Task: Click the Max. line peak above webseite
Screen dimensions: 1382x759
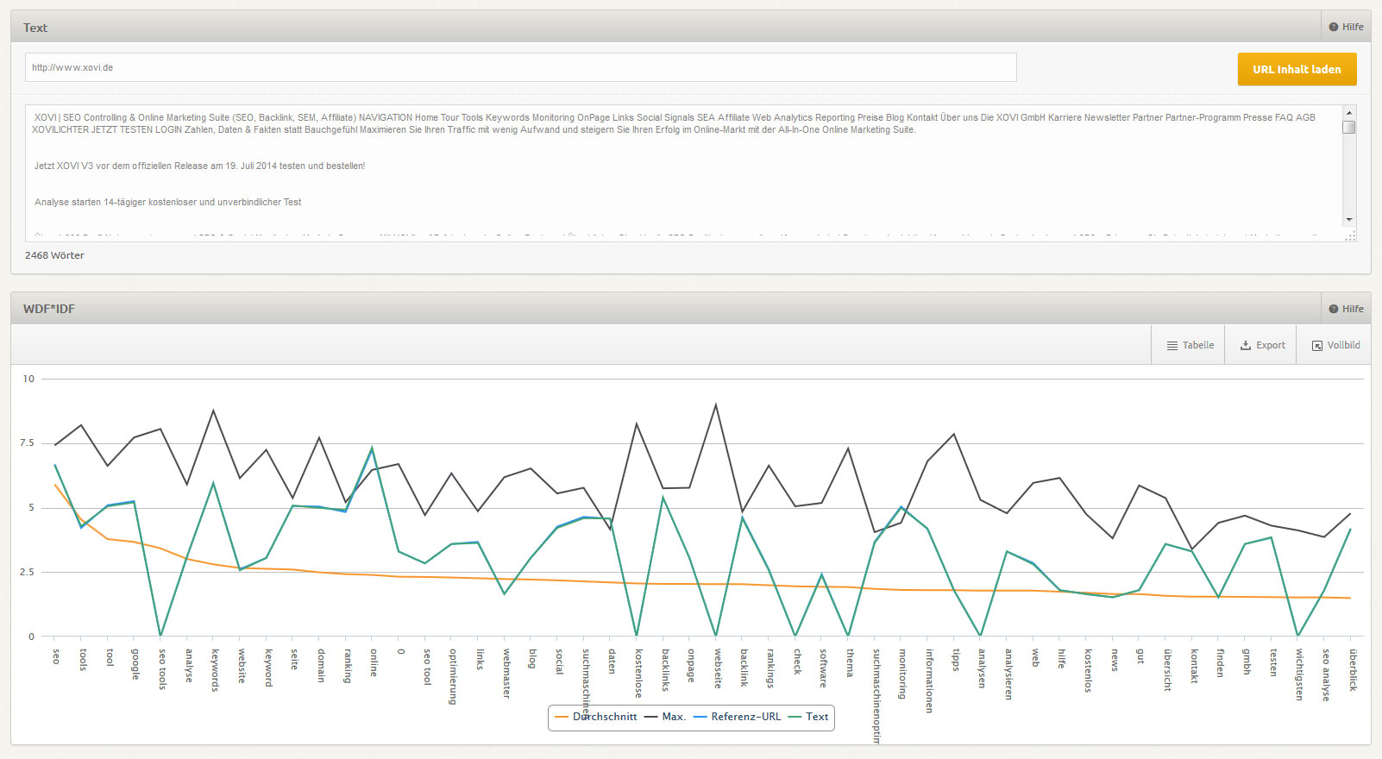Action: 715,405
